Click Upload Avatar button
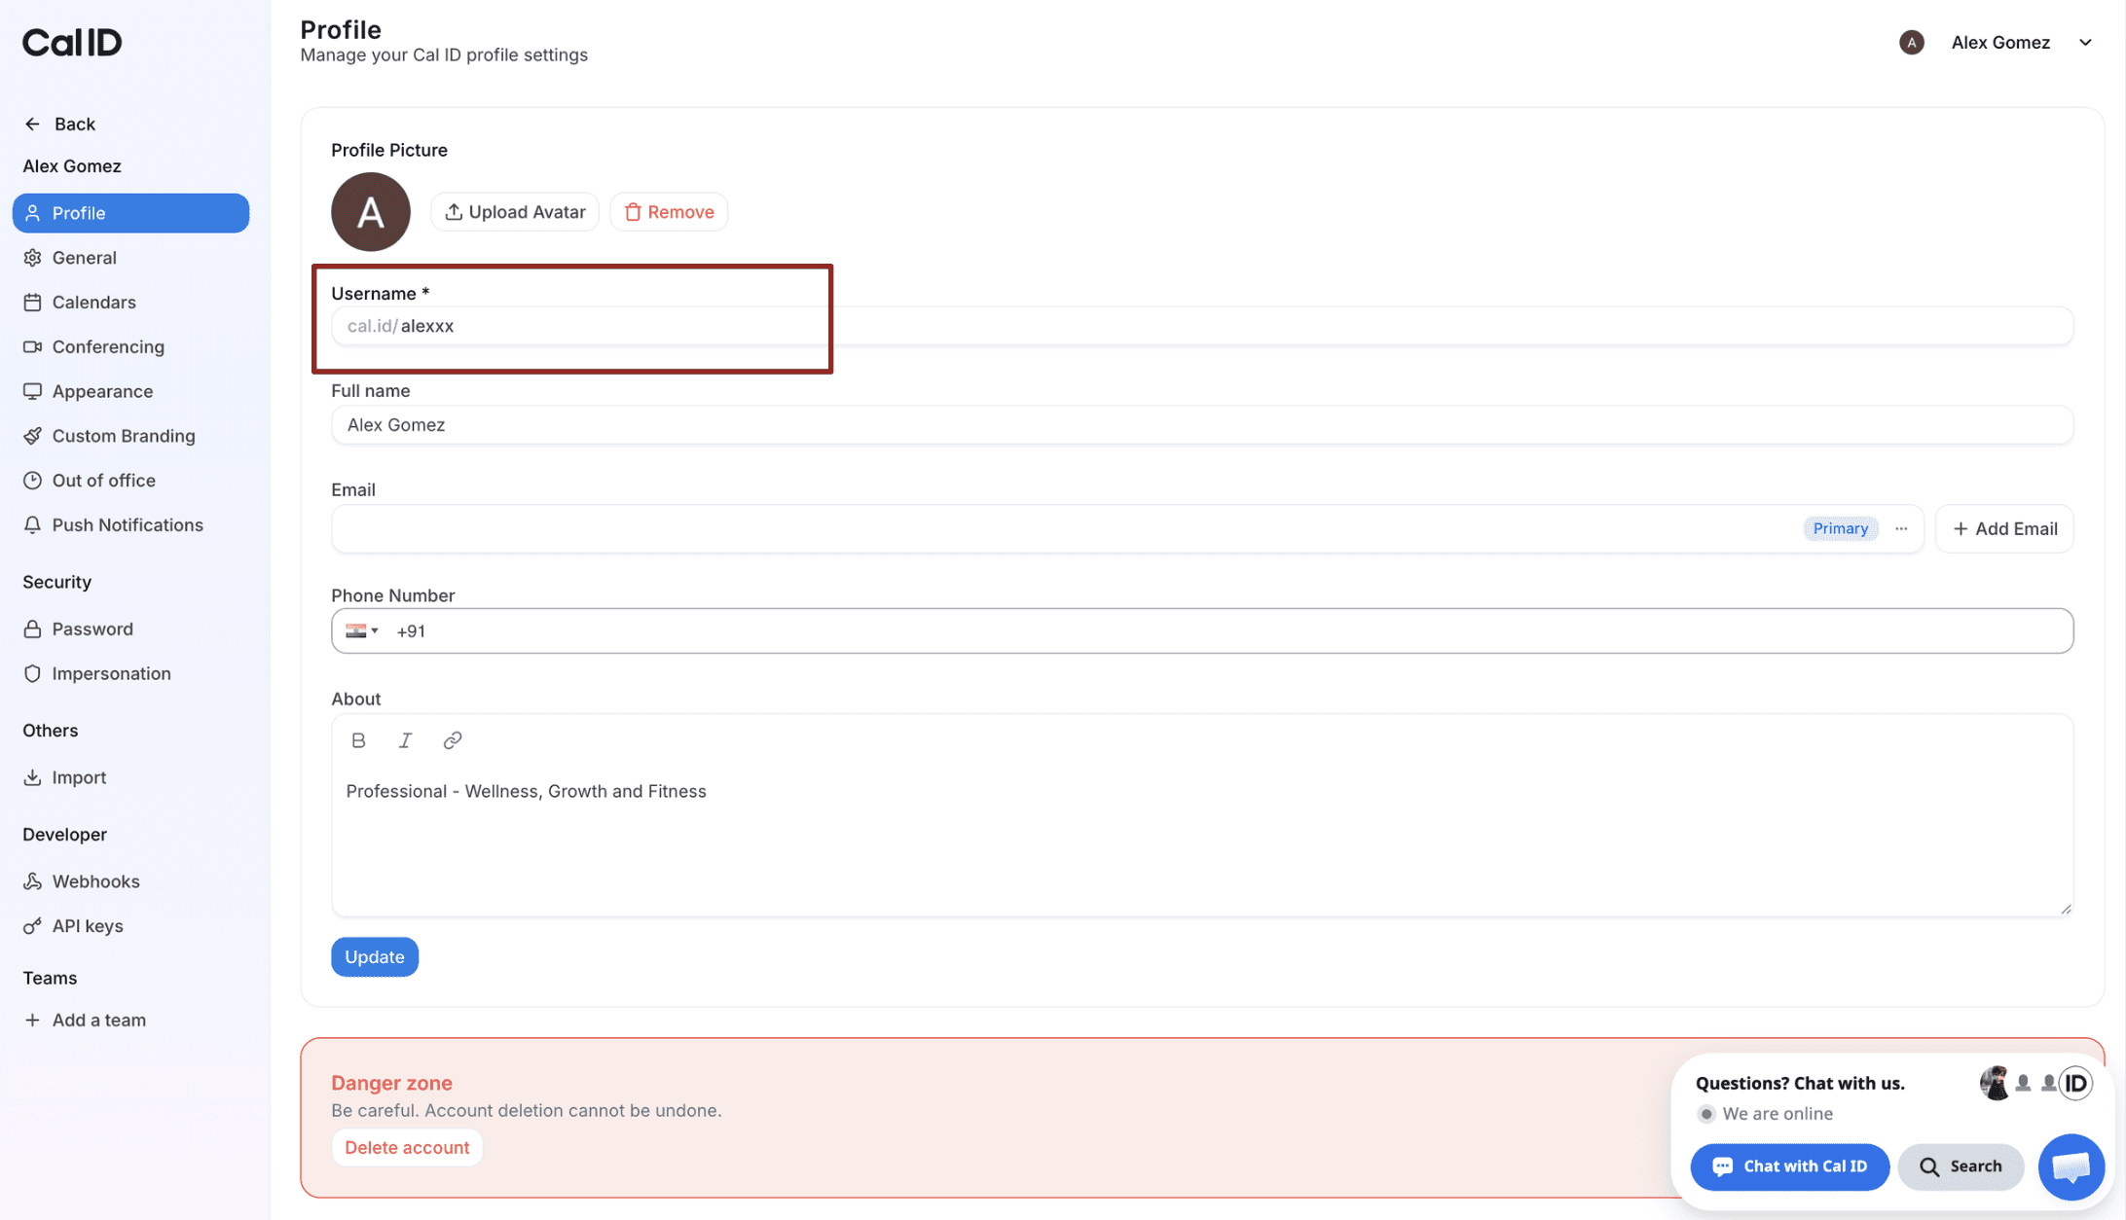This screenshot has width=2126, height=1220. click(x=515, y=212)
